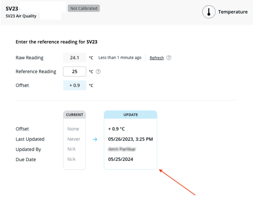Click the blurred Updated By name in Update card

coord(122,149)
